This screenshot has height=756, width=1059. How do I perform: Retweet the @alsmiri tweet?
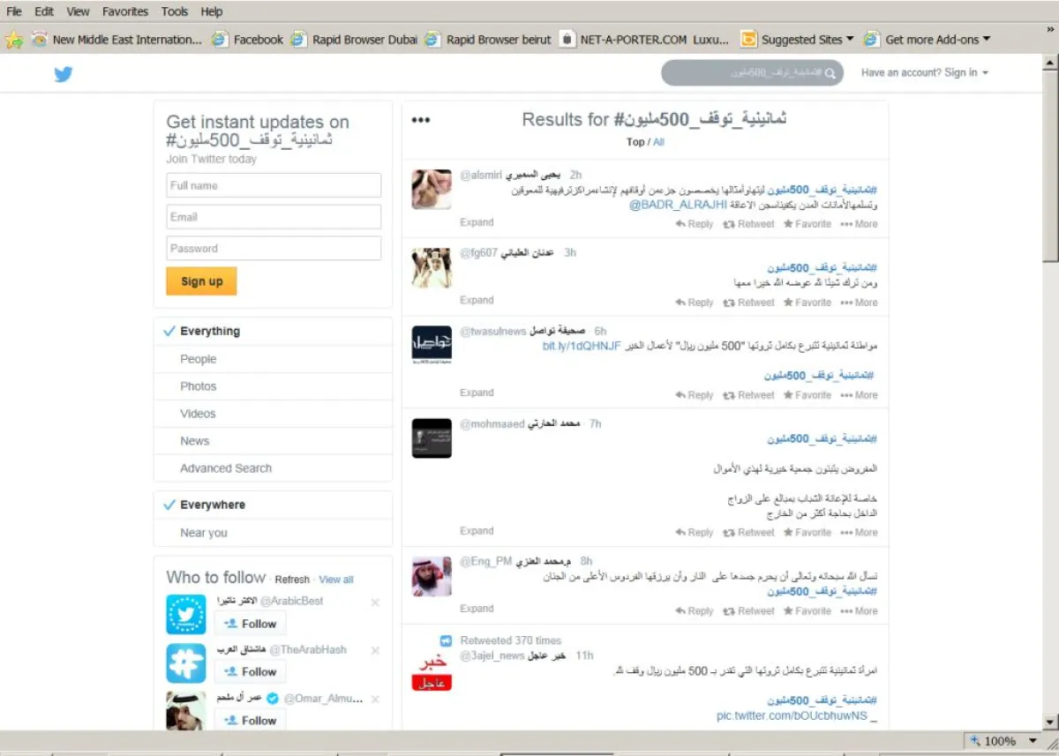[748, 224]
